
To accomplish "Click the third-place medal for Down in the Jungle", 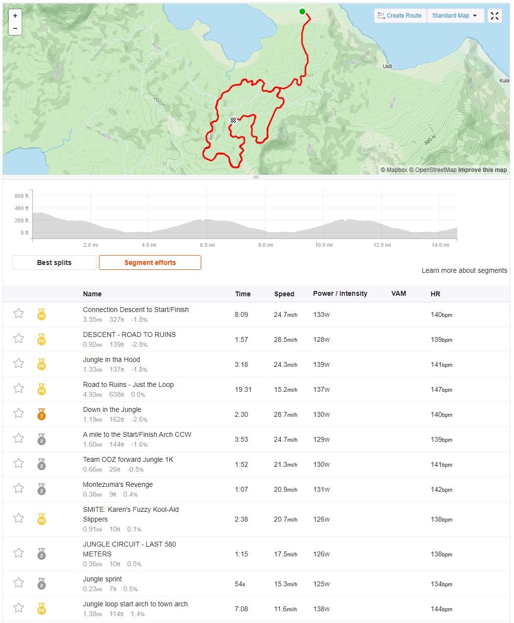I will coord(42,414).
